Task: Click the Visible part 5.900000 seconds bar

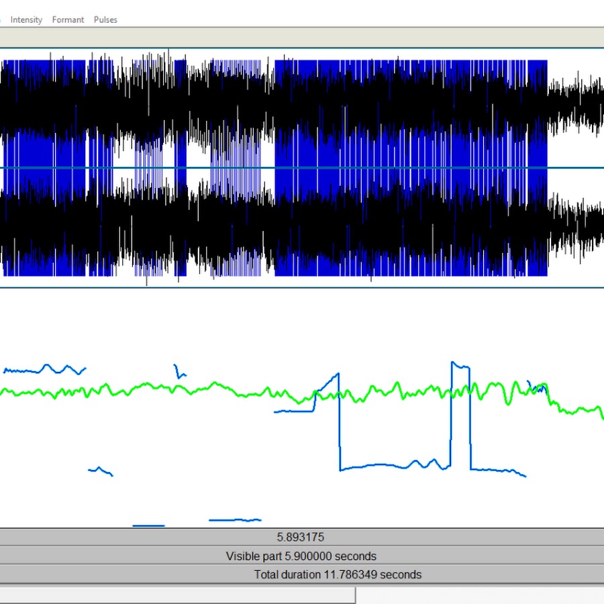Action: pos(302,556)
